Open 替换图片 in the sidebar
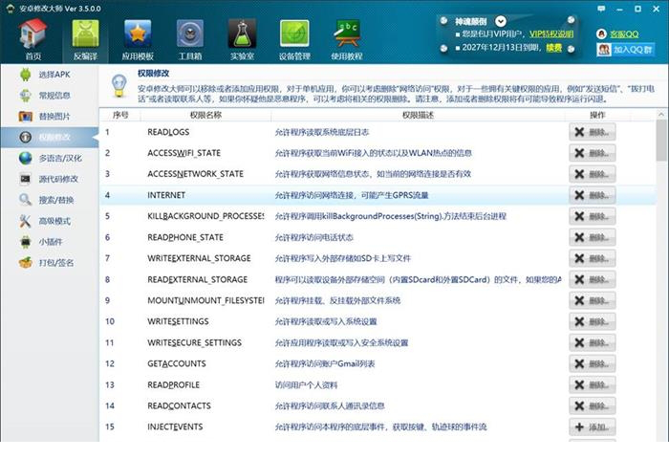 (x=53, y=116)
